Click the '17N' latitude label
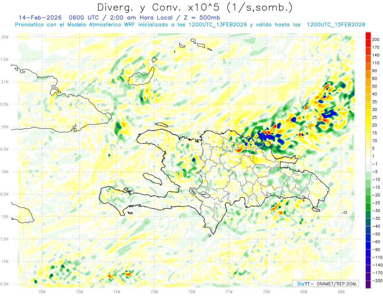This screenshot has height=296, width=383. 5,262
